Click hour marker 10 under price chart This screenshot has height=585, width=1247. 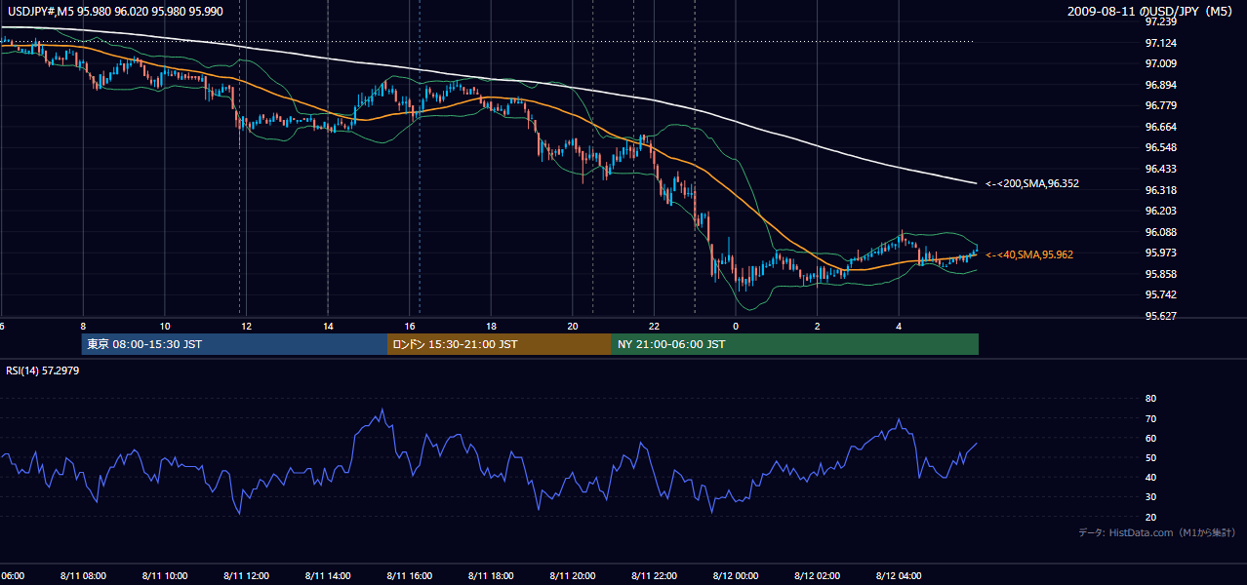click(165, 326)
